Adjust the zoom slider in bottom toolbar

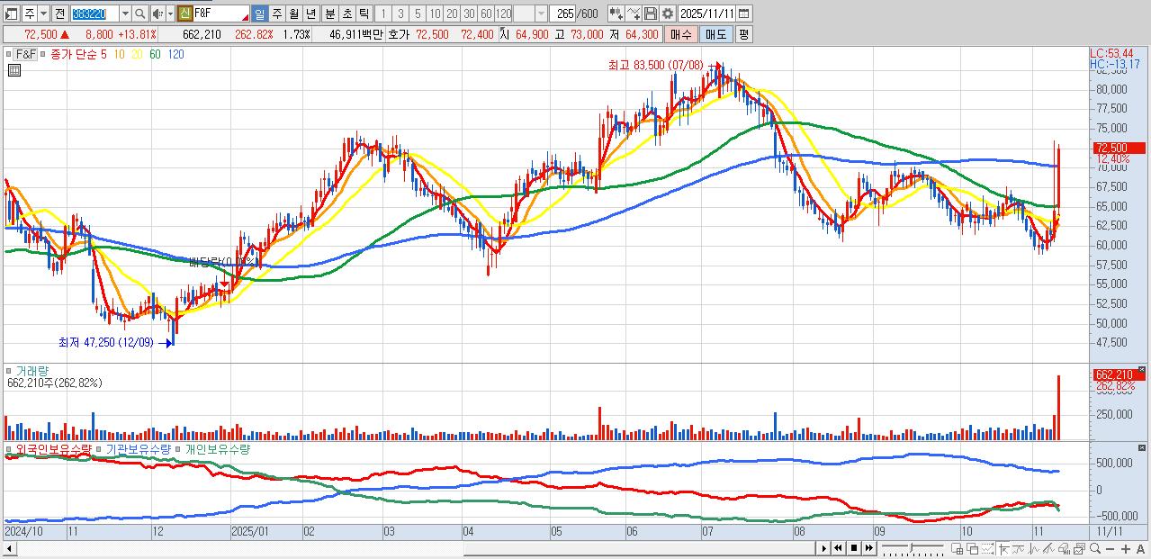point(913,548)
